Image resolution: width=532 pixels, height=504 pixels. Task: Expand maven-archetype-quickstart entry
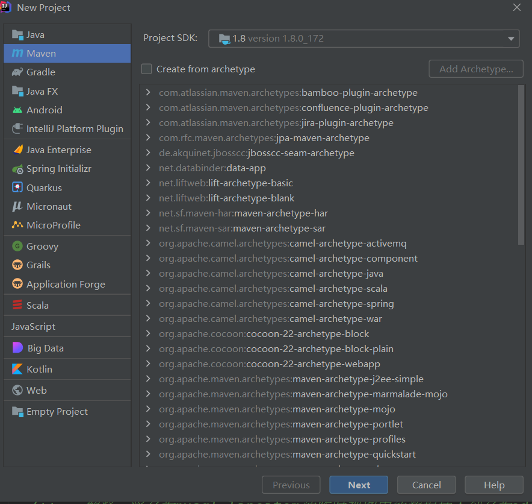148,454
